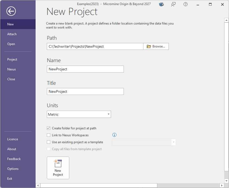Open the Nexus section
Image resolution: width=229 pixels, height=188 pixels.
(18, 69)
